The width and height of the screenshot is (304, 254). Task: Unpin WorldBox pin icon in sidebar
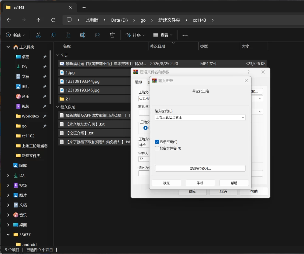45,116
